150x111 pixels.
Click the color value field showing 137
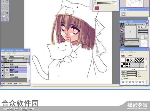tap(114, 3)
